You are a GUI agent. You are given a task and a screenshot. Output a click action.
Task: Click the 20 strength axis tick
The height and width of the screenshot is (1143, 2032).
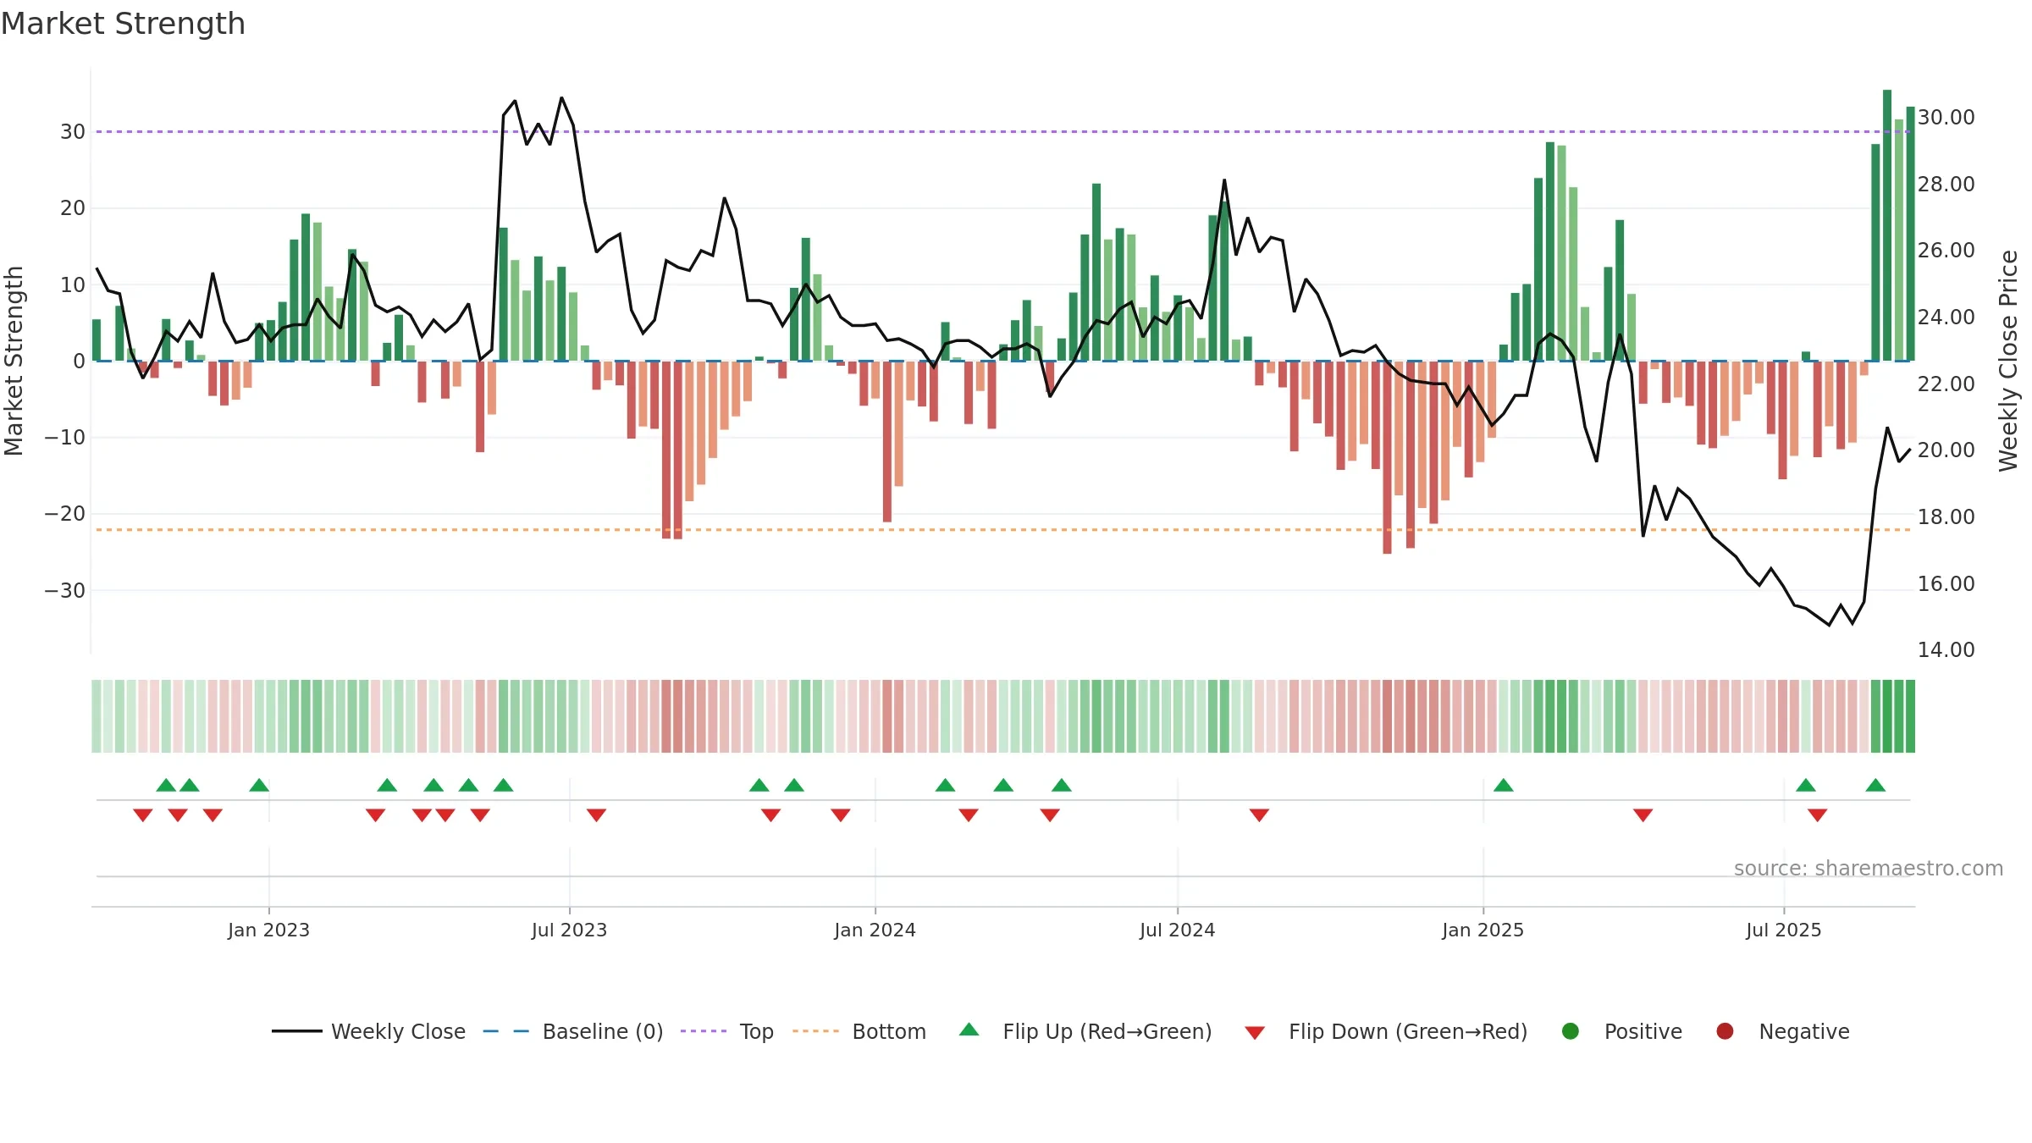[x=73, y=208]
